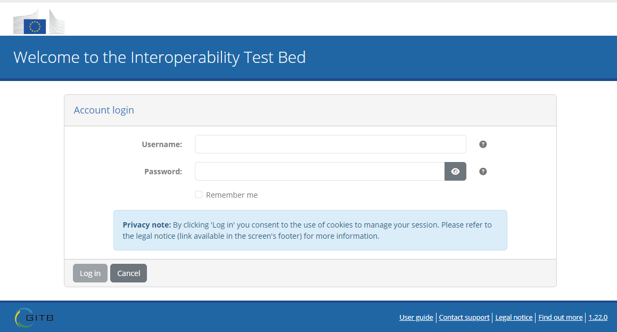Open the Legal notice link
This screenshot has width=617, height=332.
(x=514, y=318)
